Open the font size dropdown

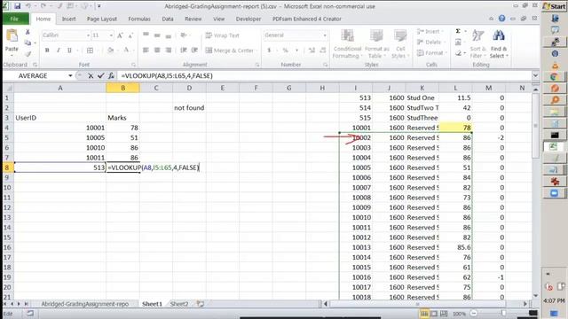pyautogui.click(x=111, y=35)
